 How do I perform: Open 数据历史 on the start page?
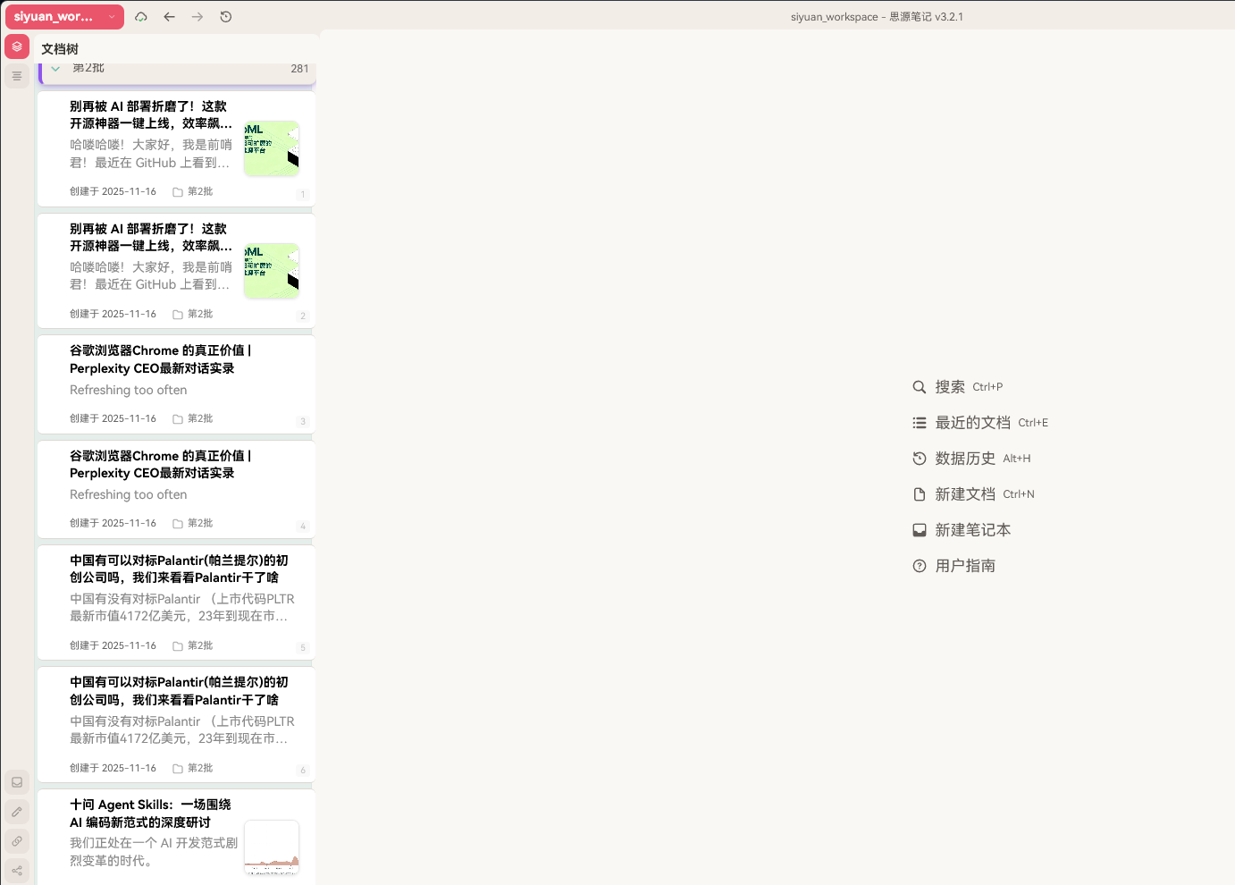(971, 459)
